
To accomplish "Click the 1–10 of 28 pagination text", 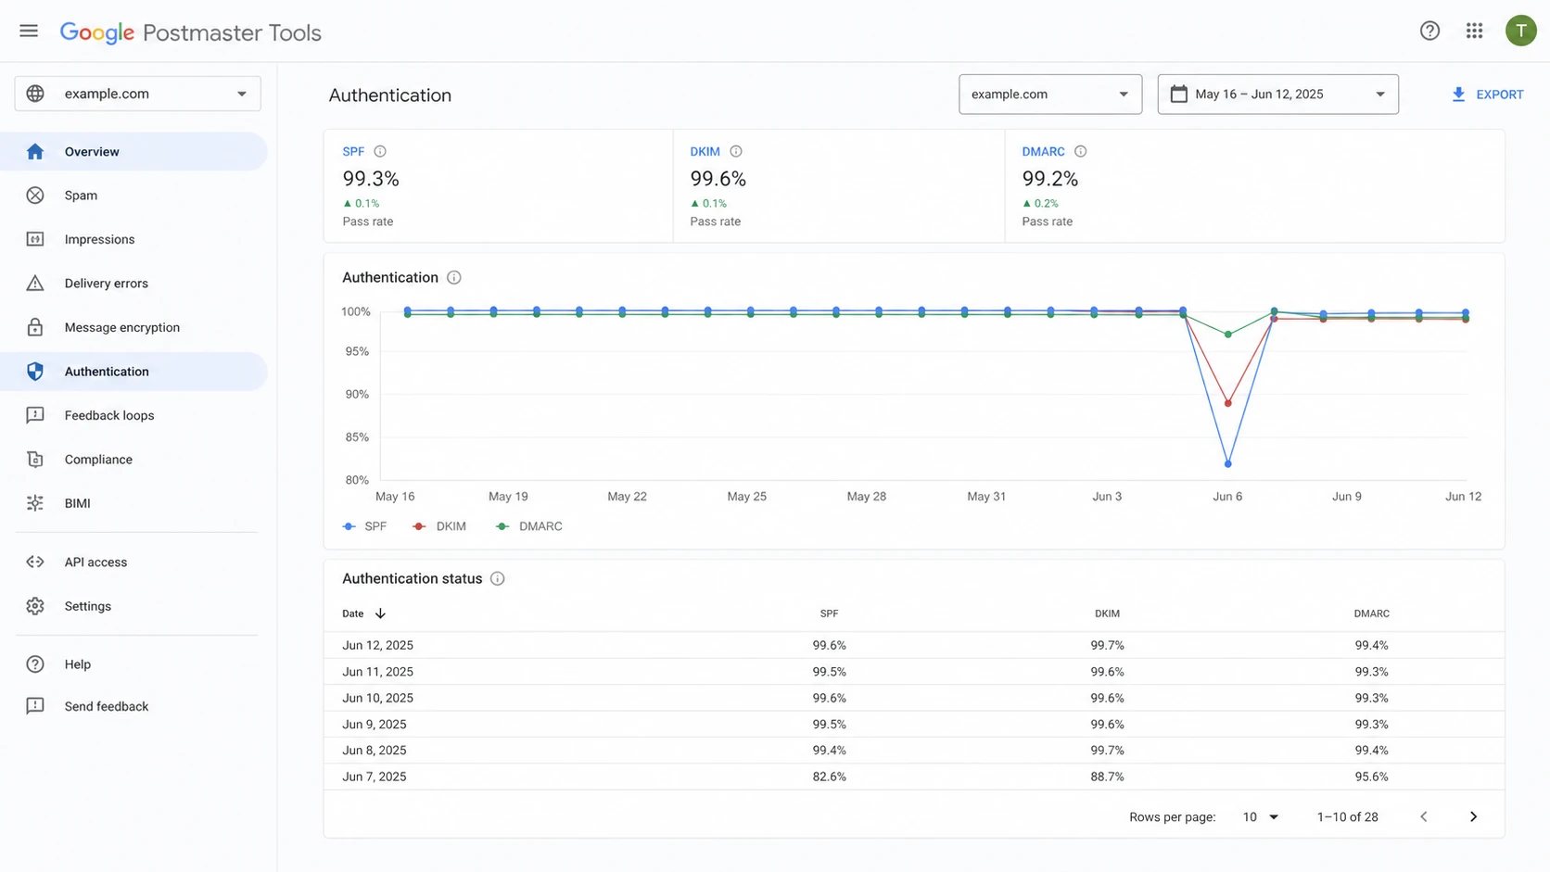I will click(x=1347, y=816).
